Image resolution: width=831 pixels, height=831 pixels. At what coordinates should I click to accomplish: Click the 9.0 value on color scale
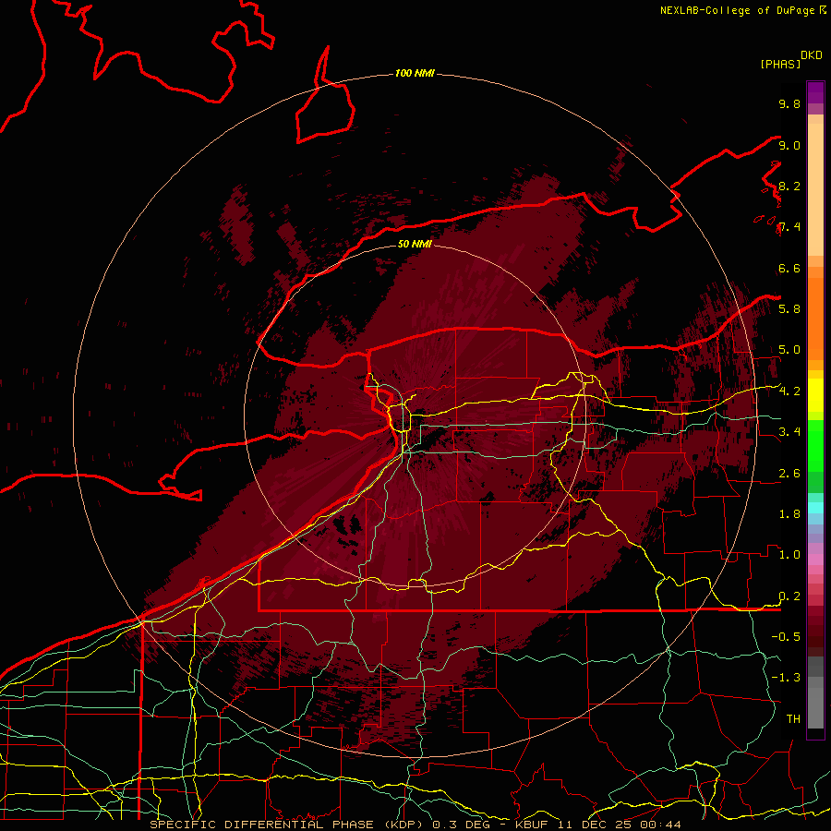point(789,145)
